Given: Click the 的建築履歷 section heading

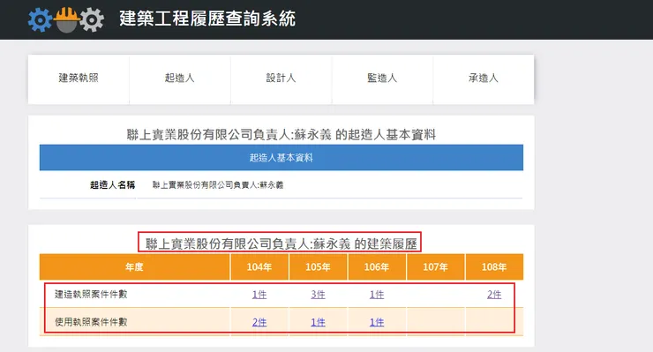Looking at the screenshot, I should point(281,243).
